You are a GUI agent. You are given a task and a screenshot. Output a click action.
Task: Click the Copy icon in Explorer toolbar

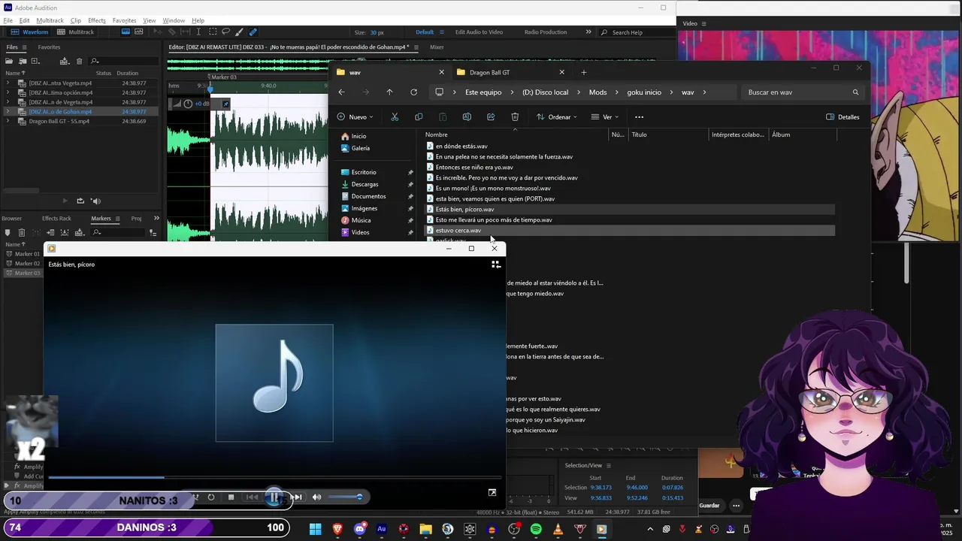click(x=419, y=117)
